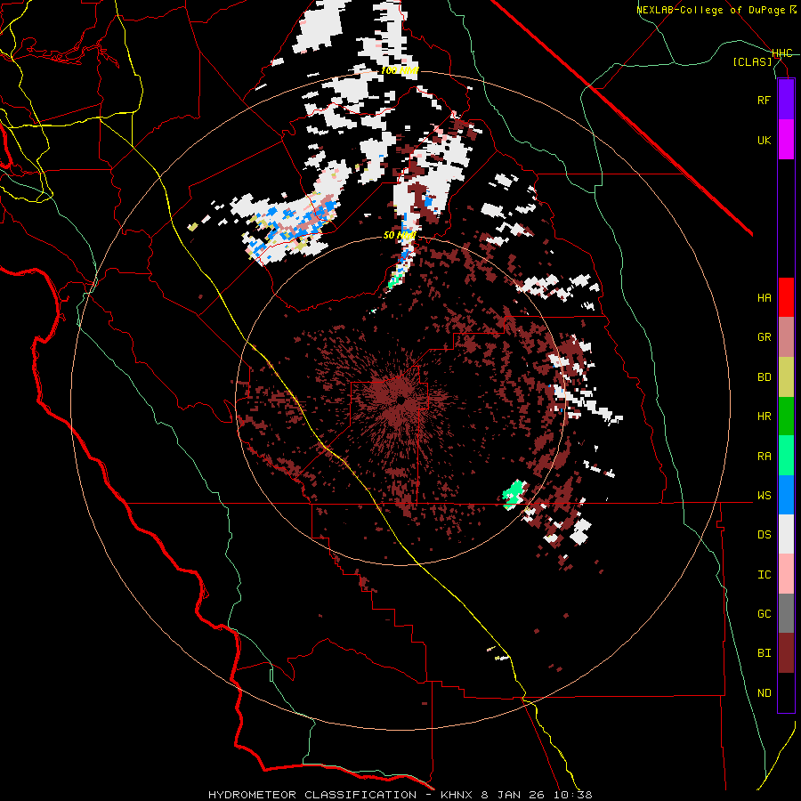Click the DS legend label

coord(764,535)
